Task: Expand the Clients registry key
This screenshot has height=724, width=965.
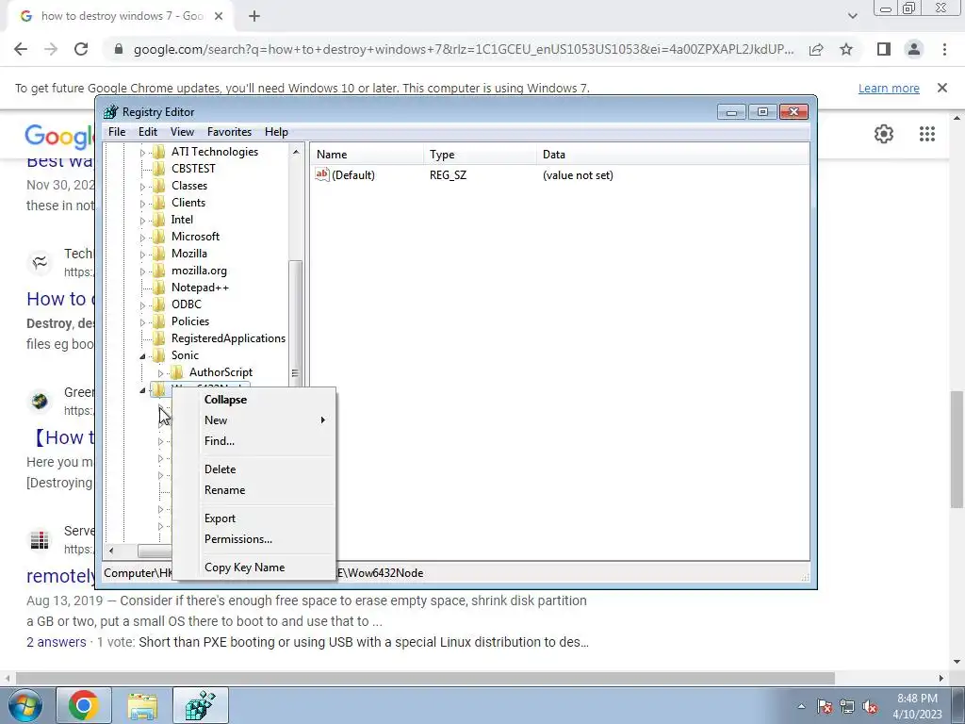Action: pos(143,204)
